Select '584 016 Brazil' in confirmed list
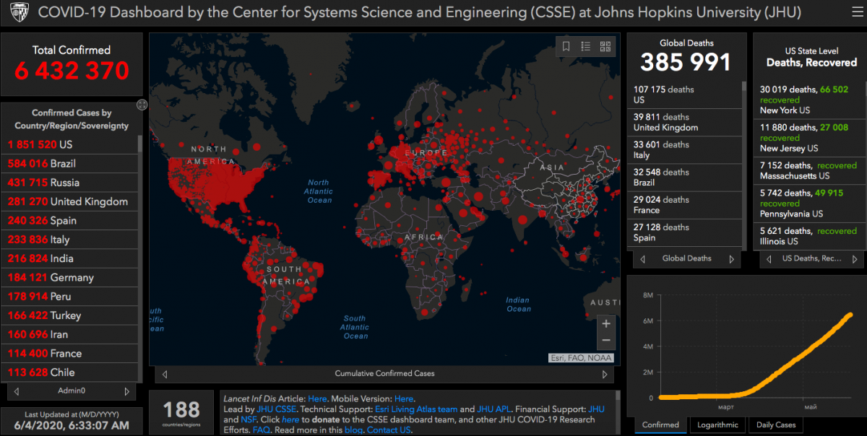This screenshot has height=436, width=867. pyautogui.click(x=69, y=164)
